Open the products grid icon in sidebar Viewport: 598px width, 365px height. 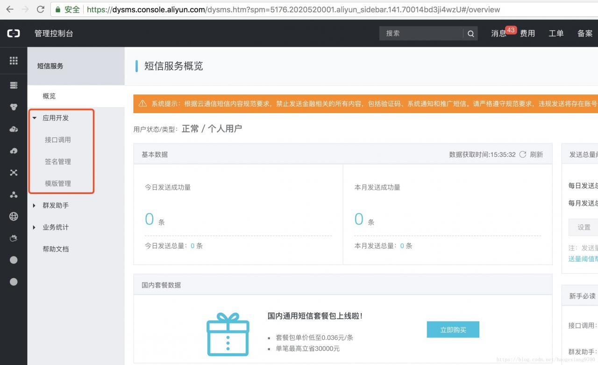[14, 60]
